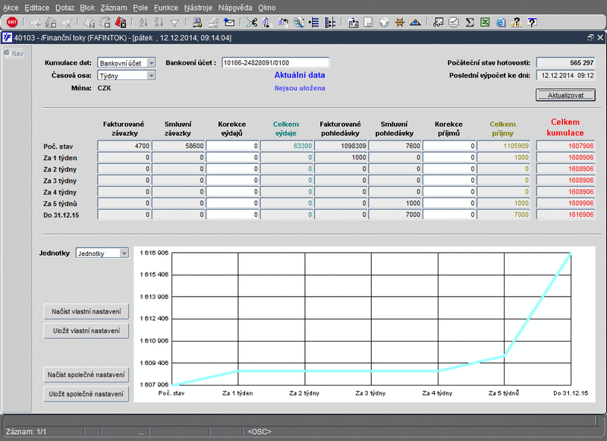Click Korekce výdajů cell for Za 1 týden

pos(233,157)
